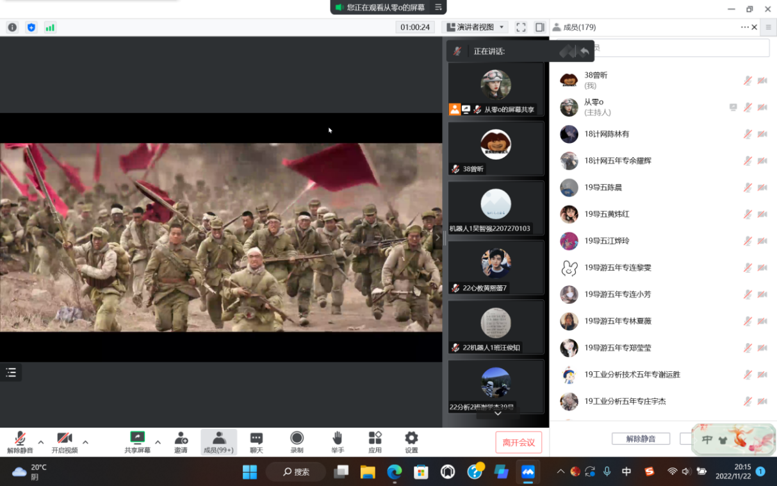The width and height of the screenshot is (777, 486).
Task: Open the speaker view dropdown
Action: point(475,28)
